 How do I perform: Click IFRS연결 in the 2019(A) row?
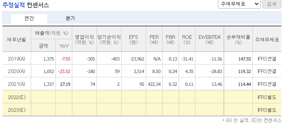[267, 59]
